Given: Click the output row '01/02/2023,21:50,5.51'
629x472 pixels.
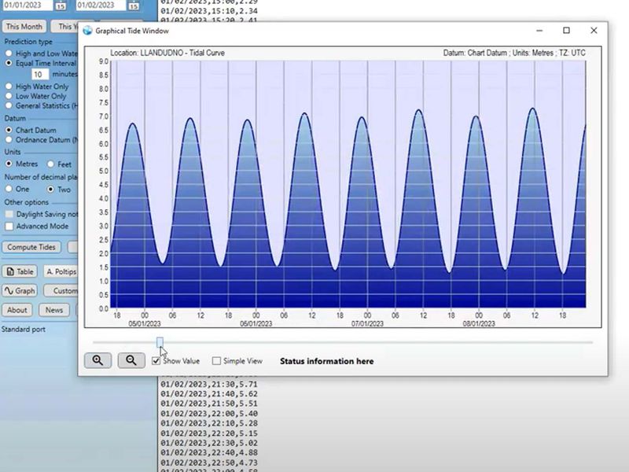Looking at the screenshot, I should 209,404.
